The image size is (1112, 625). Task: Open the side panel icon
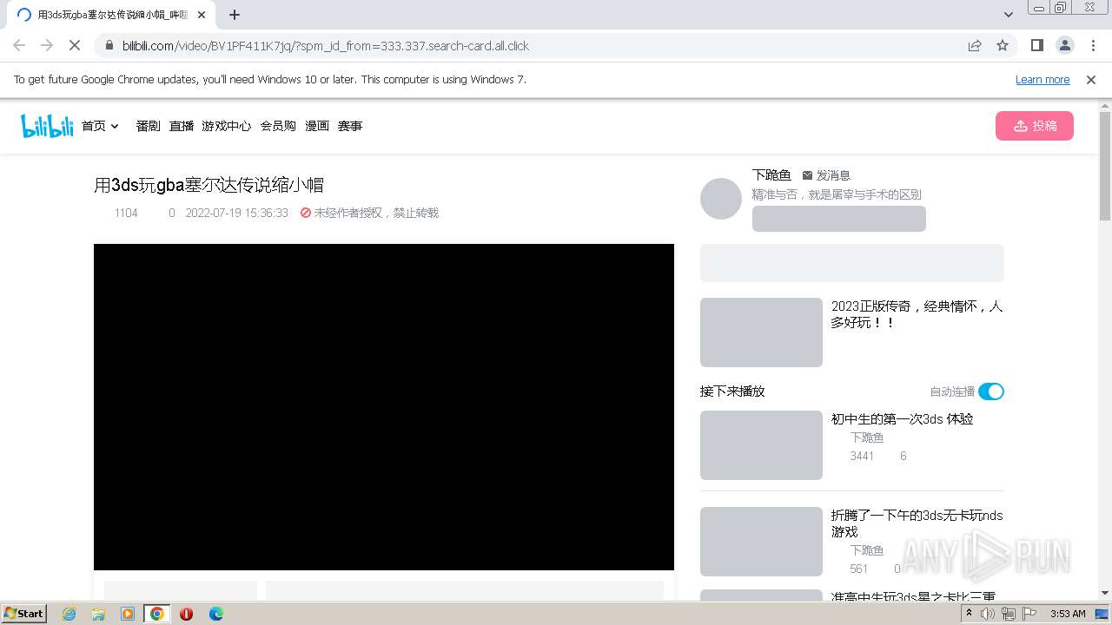[x=1036, y=45]
